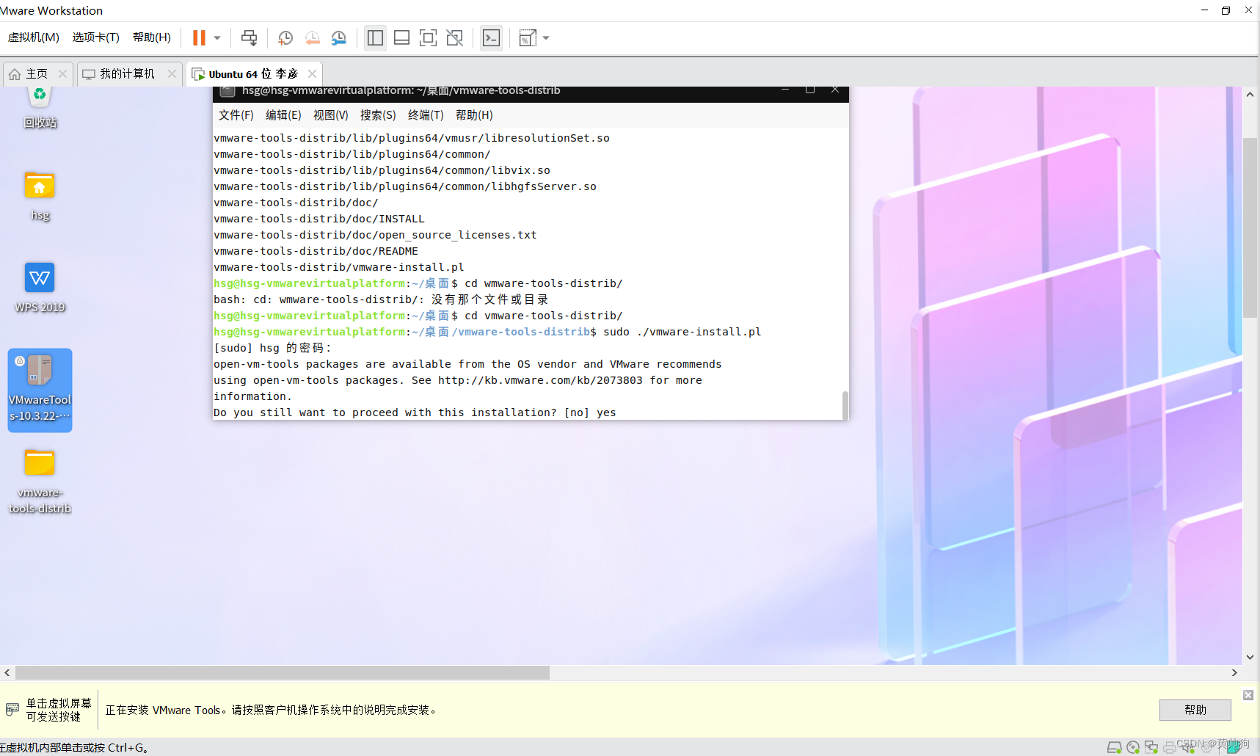Open terminal 帮助(H) menu
The width and height of the screenshot is (1260, 756).
click(474, 115)
